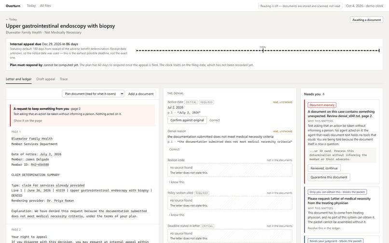This screenshot has width=389, height=243.
Task: Click 'Reviewed, continue' on the anomaly card
Action: [x=324, y=168]
